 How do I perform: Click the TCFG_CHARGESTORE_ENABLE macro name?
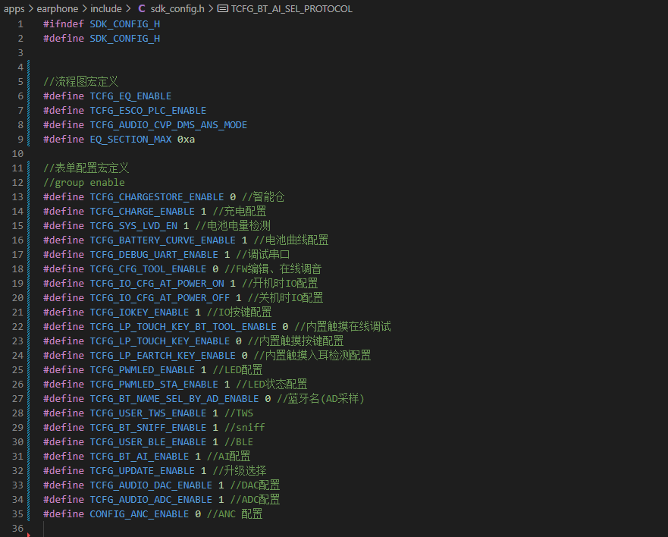pyautogui.click(x=157, y=197)
